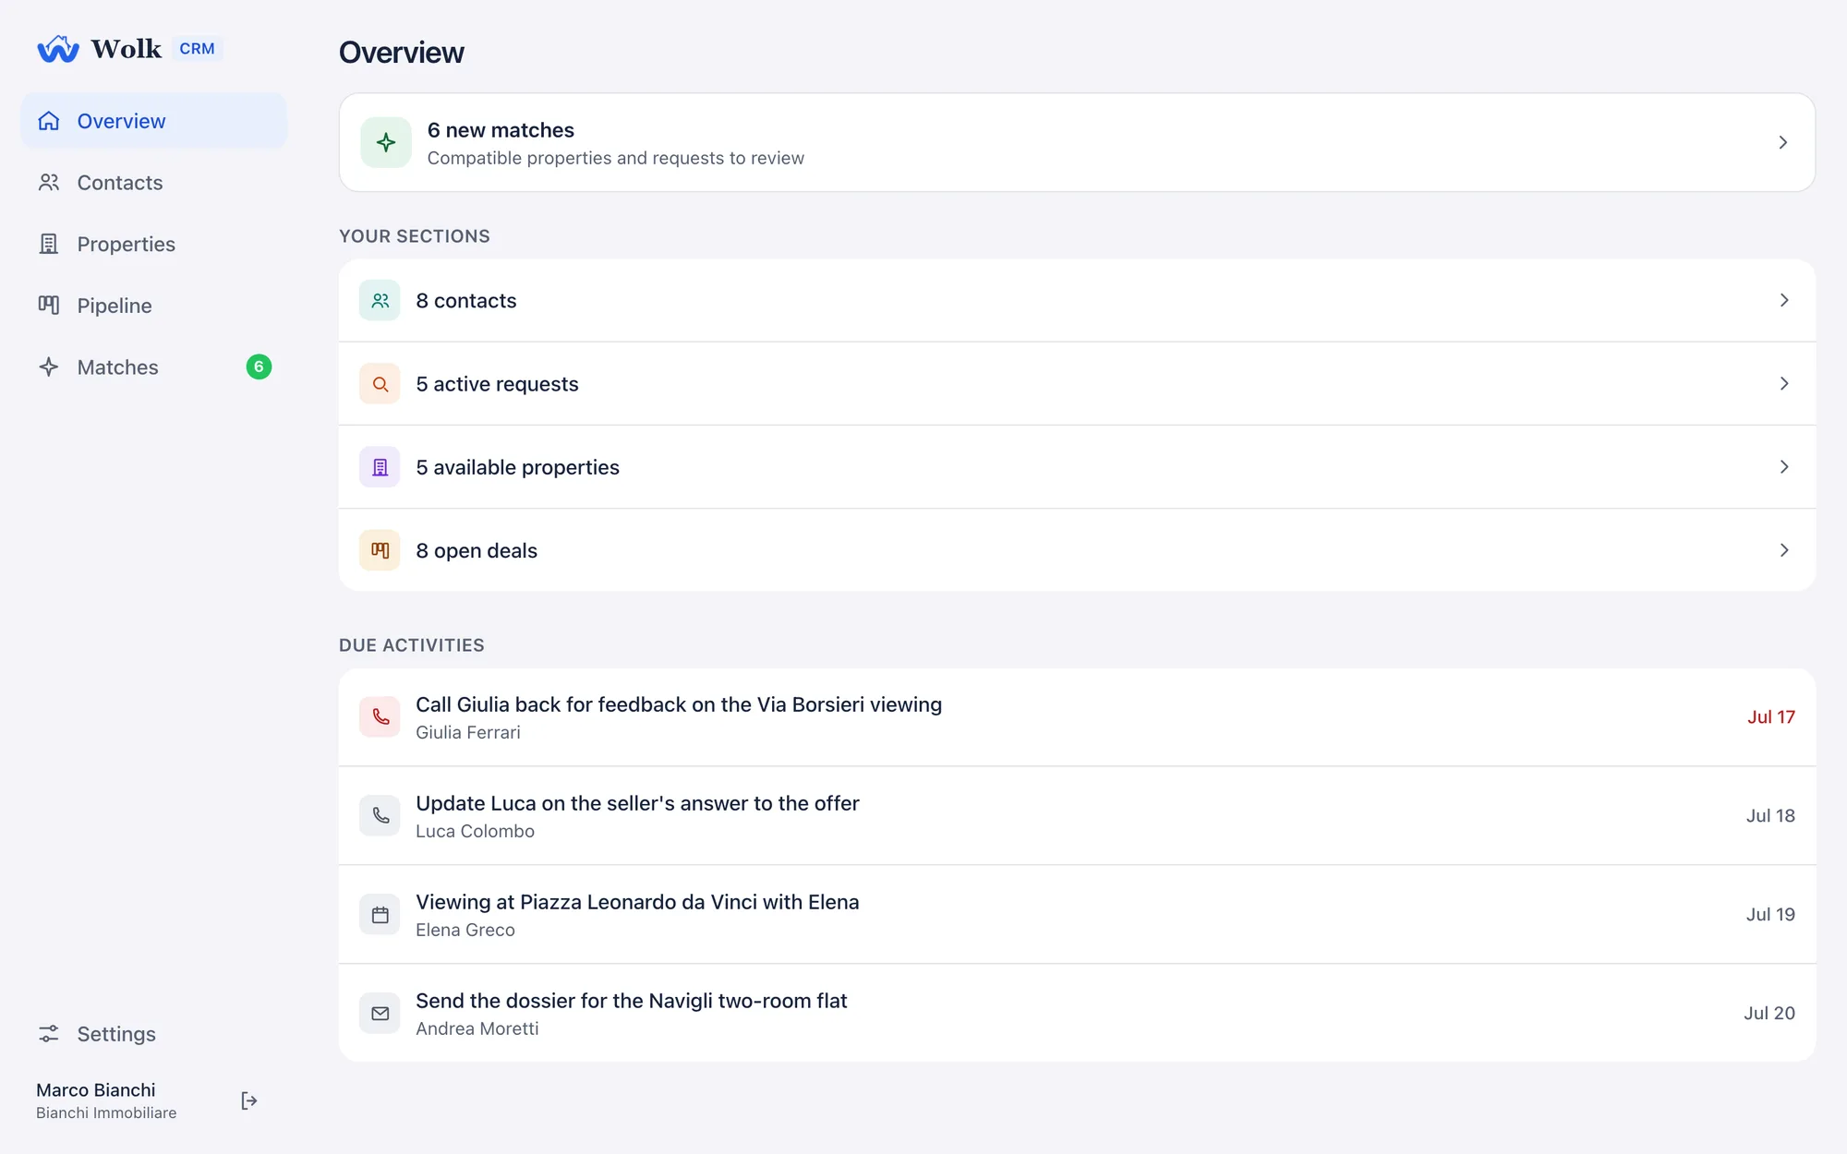Click the orange search icon for active requests
Viewport: 1847px width, 1154px height.
pos(380,384)
